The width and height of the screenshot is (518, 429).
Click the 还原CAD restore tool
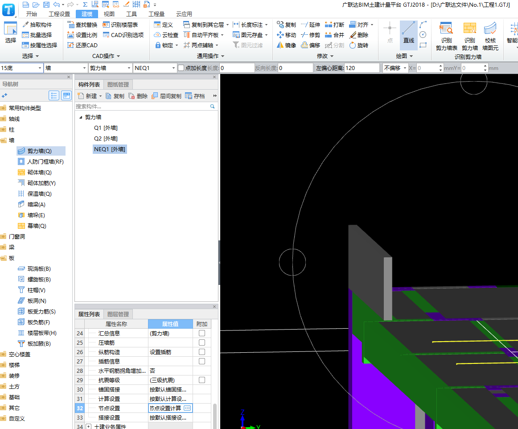coord(82,45)
